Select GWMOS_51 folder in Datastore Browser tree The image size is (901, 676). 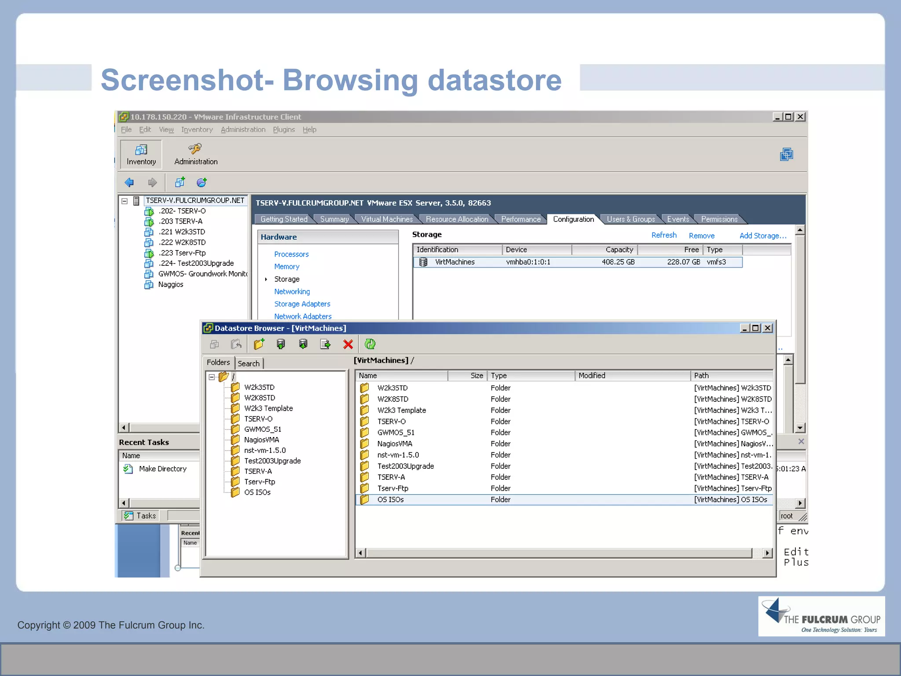[263, 429]
